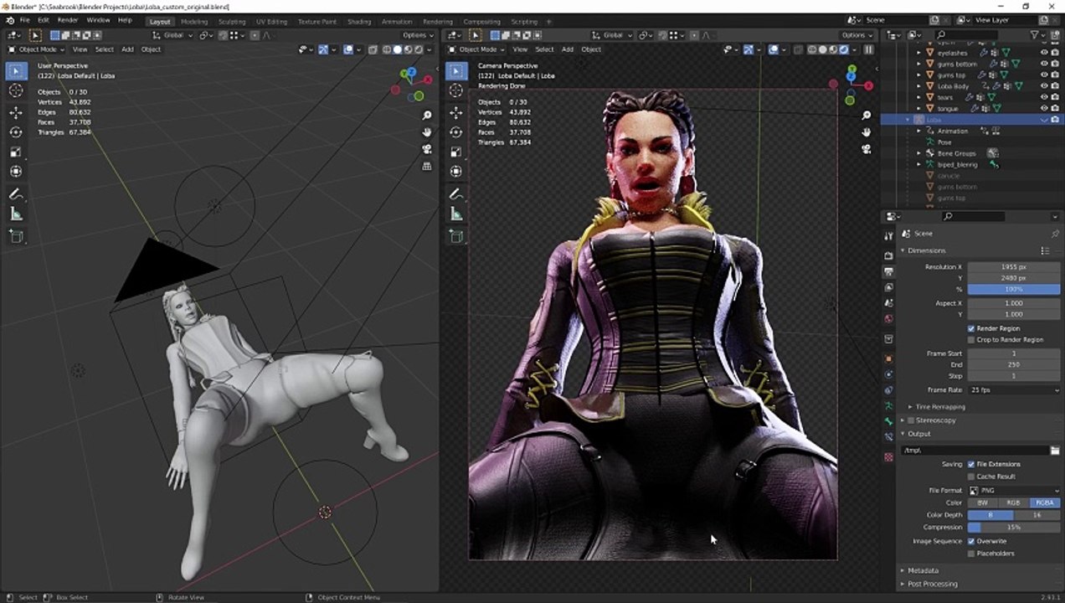This screenshot has height=603, width=1065.
Task: Select the Annotate tool in camera viewport
Action: coord(456,194)
